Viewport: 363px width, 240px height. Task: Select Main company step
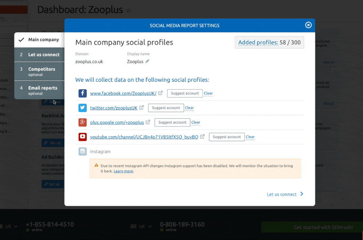39,40
